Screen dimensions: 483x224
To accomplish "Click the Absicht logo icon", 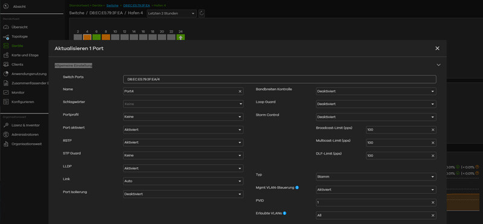I will (5, 7).
